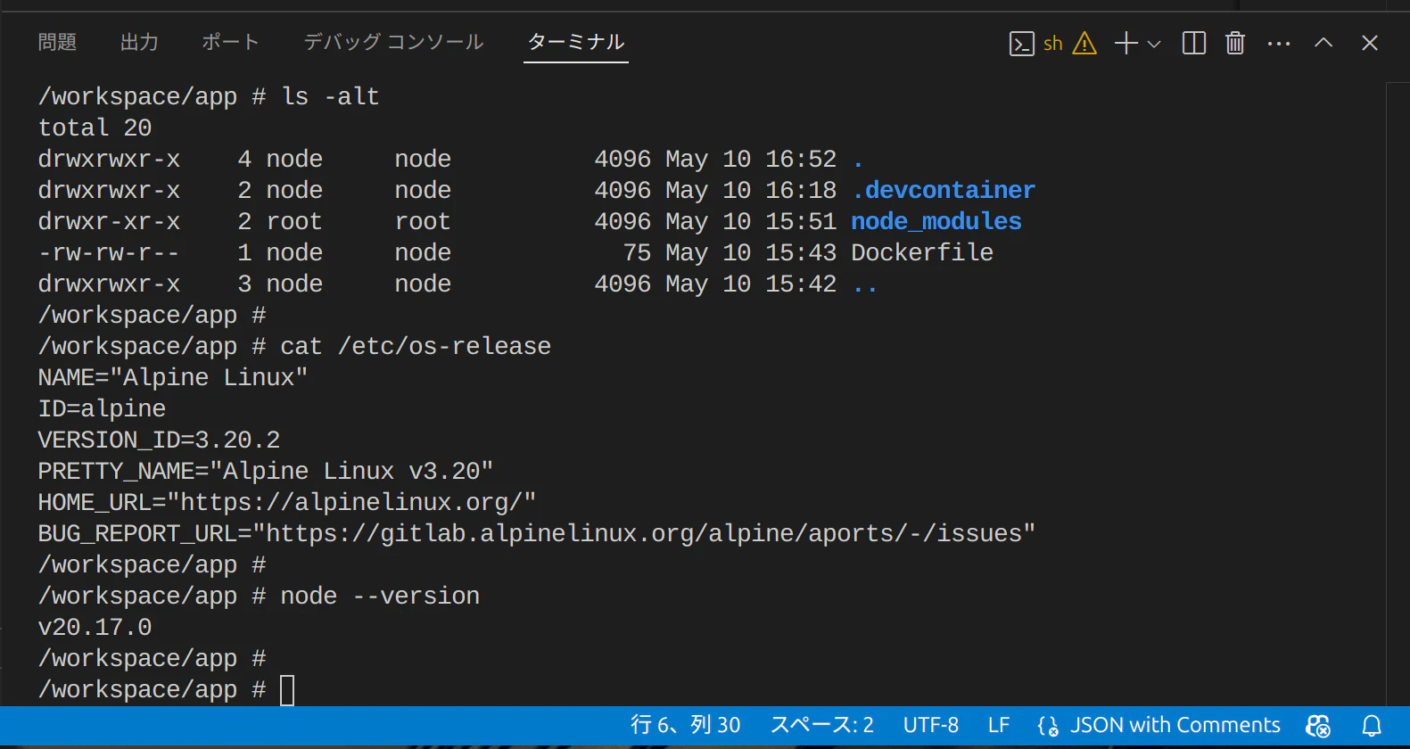The width and height of the screenshot is (1410, 749).
Task: Change end of line sequence LF
Action: (x=999, y=725)
